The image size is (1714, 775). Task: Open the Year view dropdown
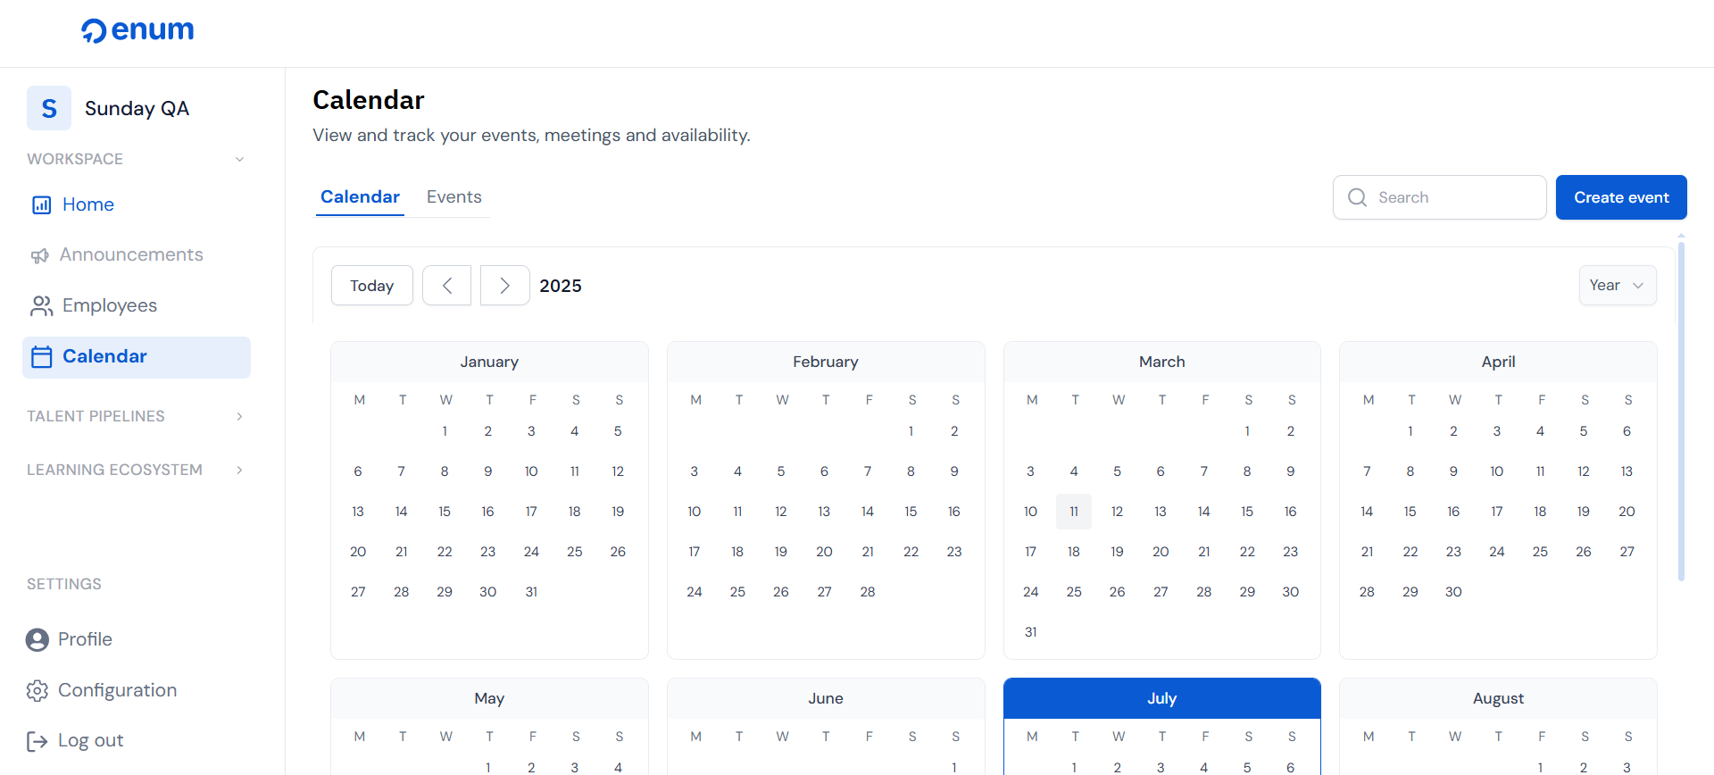click(1618, 286)
